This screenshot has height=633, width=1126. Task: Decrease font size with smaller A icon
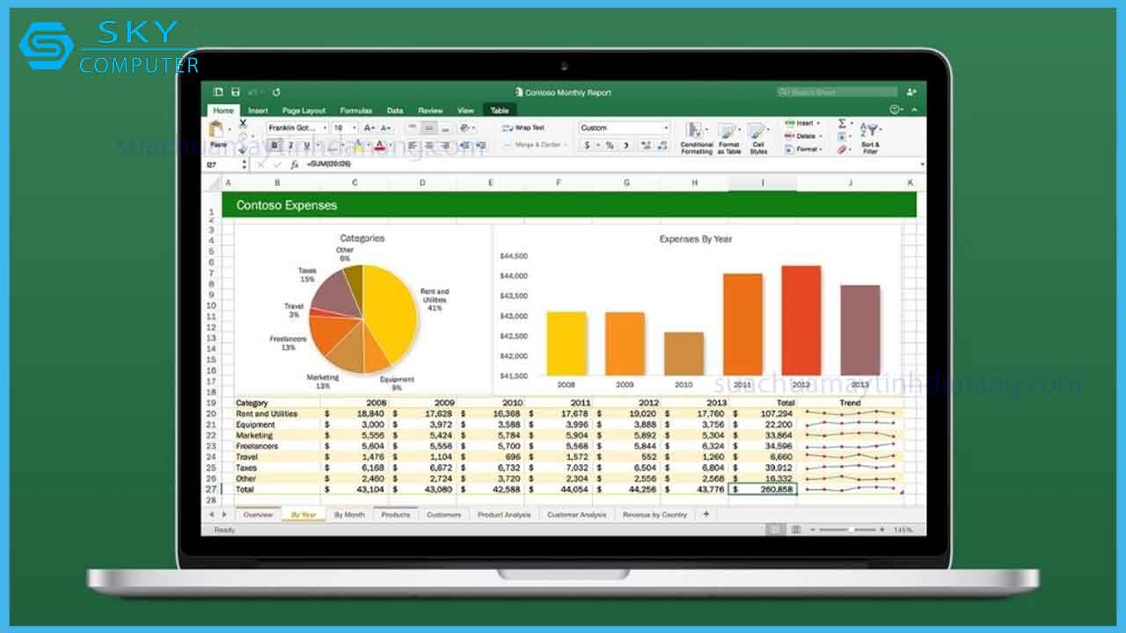[x=384, y=128]
